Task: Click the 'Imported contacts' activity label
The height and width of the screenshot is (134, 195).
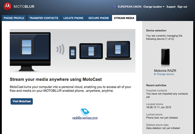Action: coord(156,90)
